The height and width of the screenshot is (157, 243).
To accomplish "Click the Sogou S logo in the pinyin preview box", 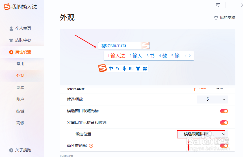I will pos(145,46).
